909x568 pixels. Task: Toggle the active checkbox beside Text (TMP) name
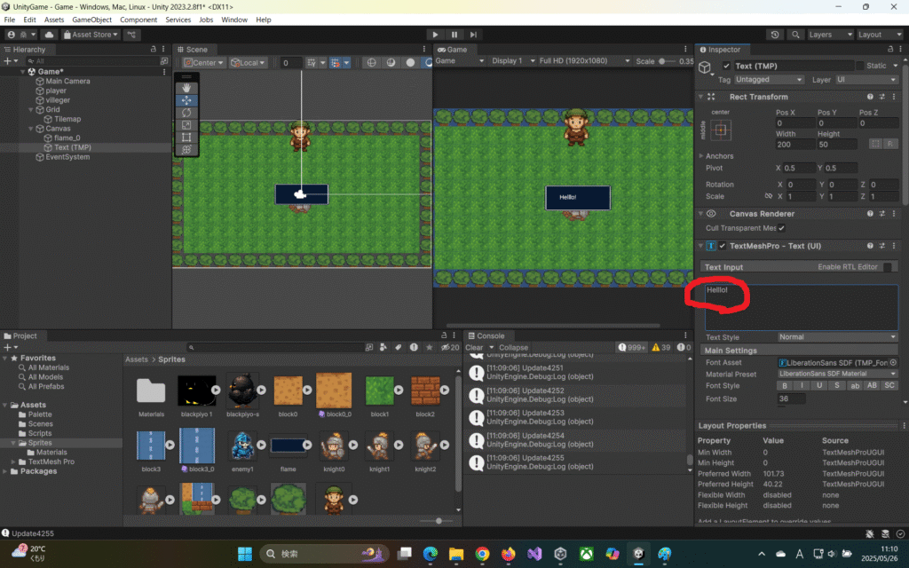[x=726, y=66]
